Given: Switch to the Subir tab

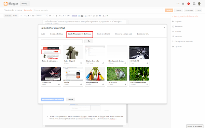Looking at the screenshot, I should 43,34.
